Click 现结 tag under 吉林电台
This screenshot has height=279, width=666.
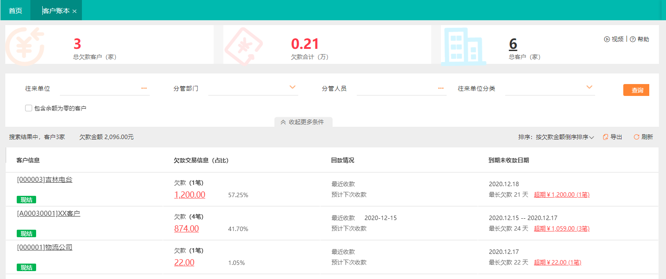(x=26, y=200)
